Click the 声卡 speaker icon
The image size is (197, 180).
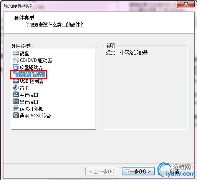click(x=16, y=88)
